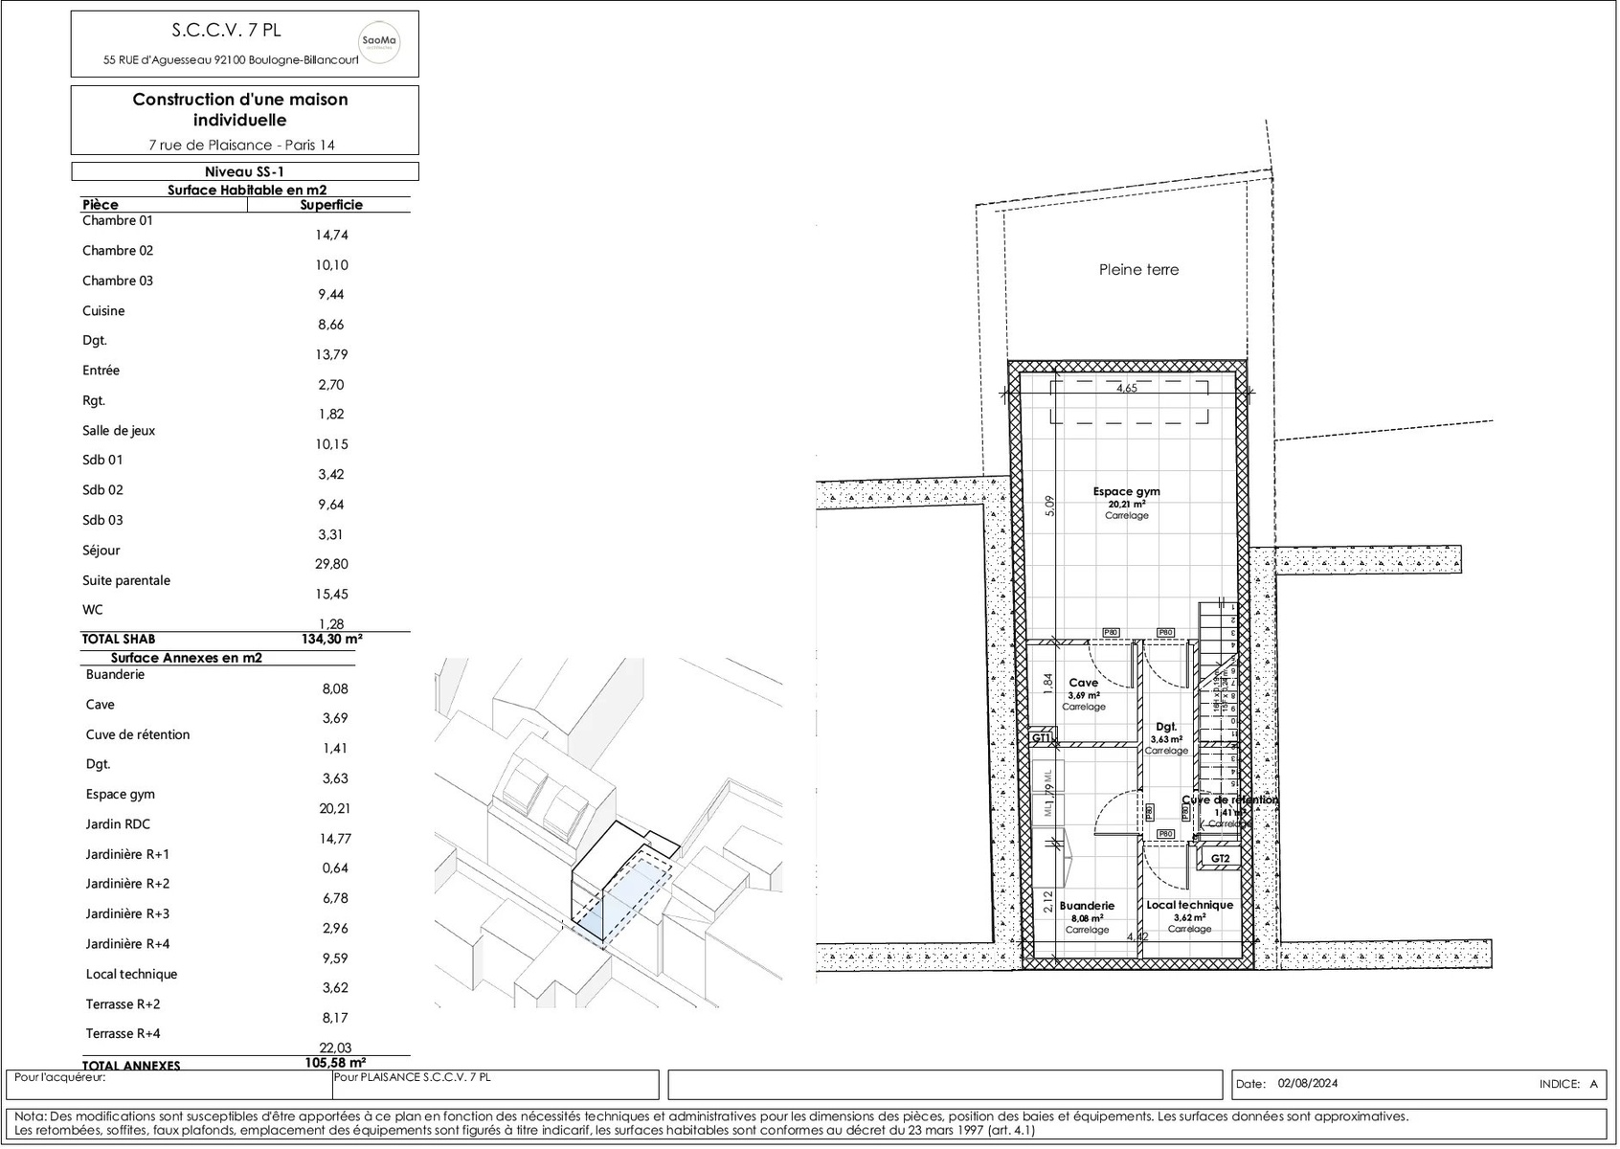Screen dimensions: 1620x1149
Task: Select the dashed skylight rectangle in Espace gym
Action: tap(1128, 402)
